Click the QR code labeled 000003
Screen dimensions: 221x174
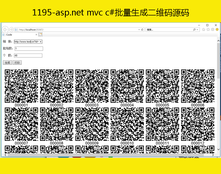tap(92, 86)
